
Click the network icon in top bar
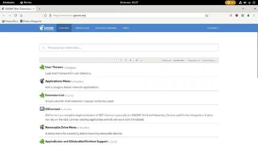(240, 2)
